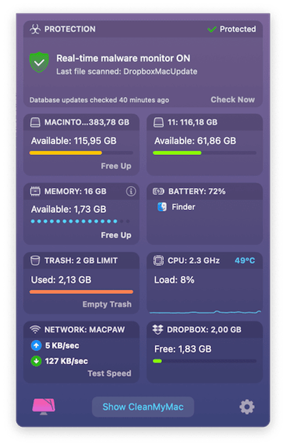Click Test Speed for network
Screen dimensions: 286x446
point(109,373)
